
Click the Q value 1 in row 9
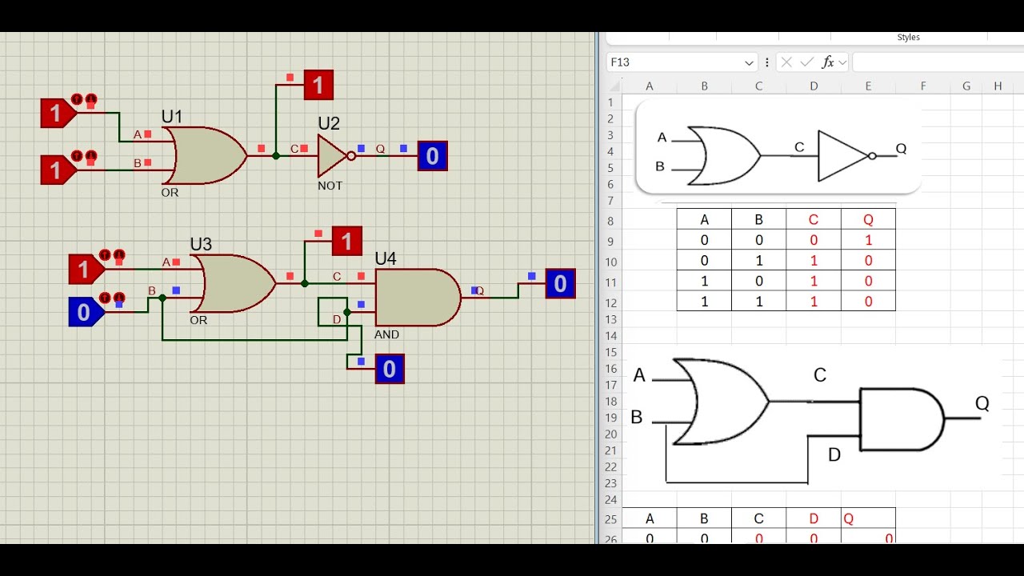click(x=868, y=240)
